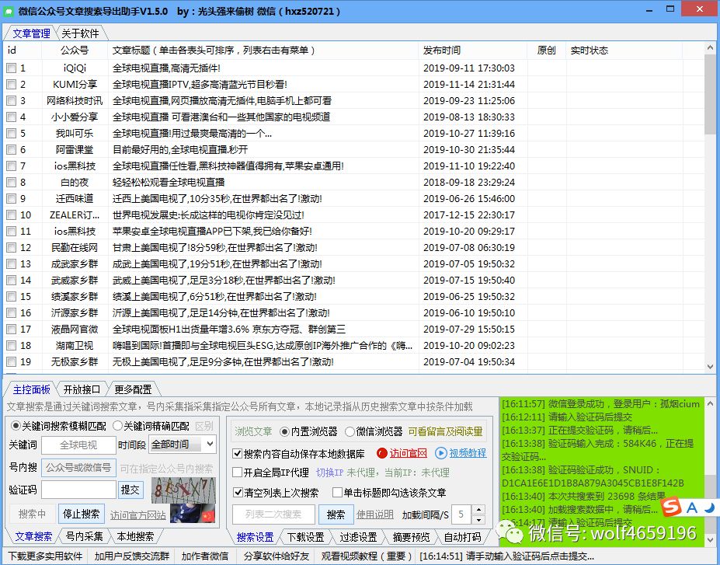Viewport: 720px width, 565px height.
Task: Switch to the 号内采集 tab
Action: tap(85, 536)
